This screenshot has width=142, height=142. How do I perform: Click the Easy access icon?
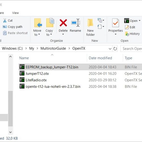click(100, 27)
